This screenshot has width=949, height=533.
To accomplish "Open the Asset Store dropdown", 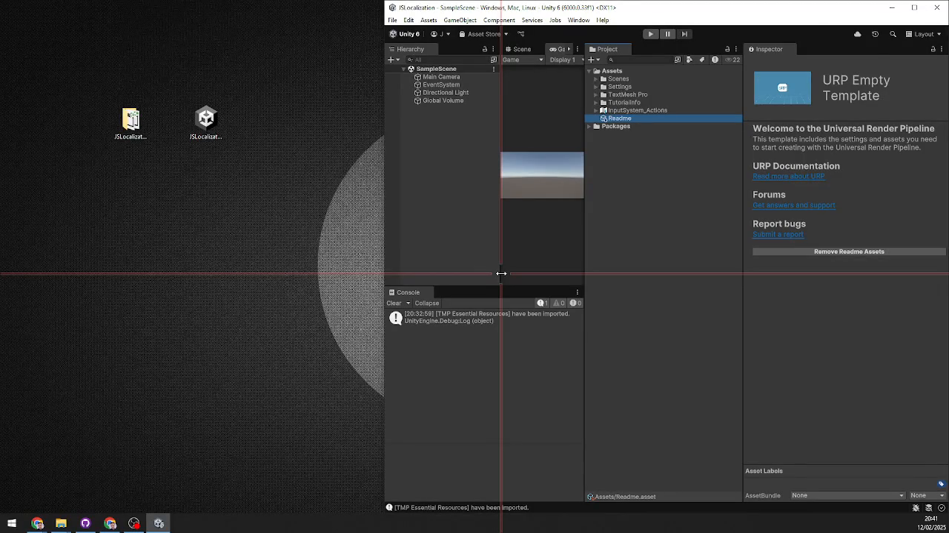I will (483, 34).
